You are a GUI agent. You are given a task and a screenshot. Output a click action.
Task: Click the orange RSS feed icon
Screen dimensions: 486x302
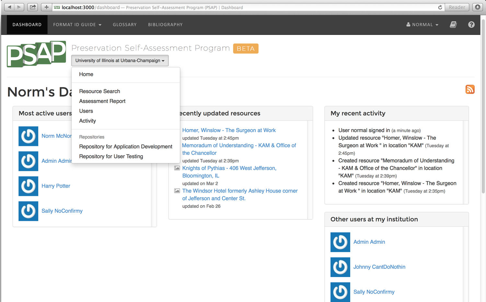point(470,89)
